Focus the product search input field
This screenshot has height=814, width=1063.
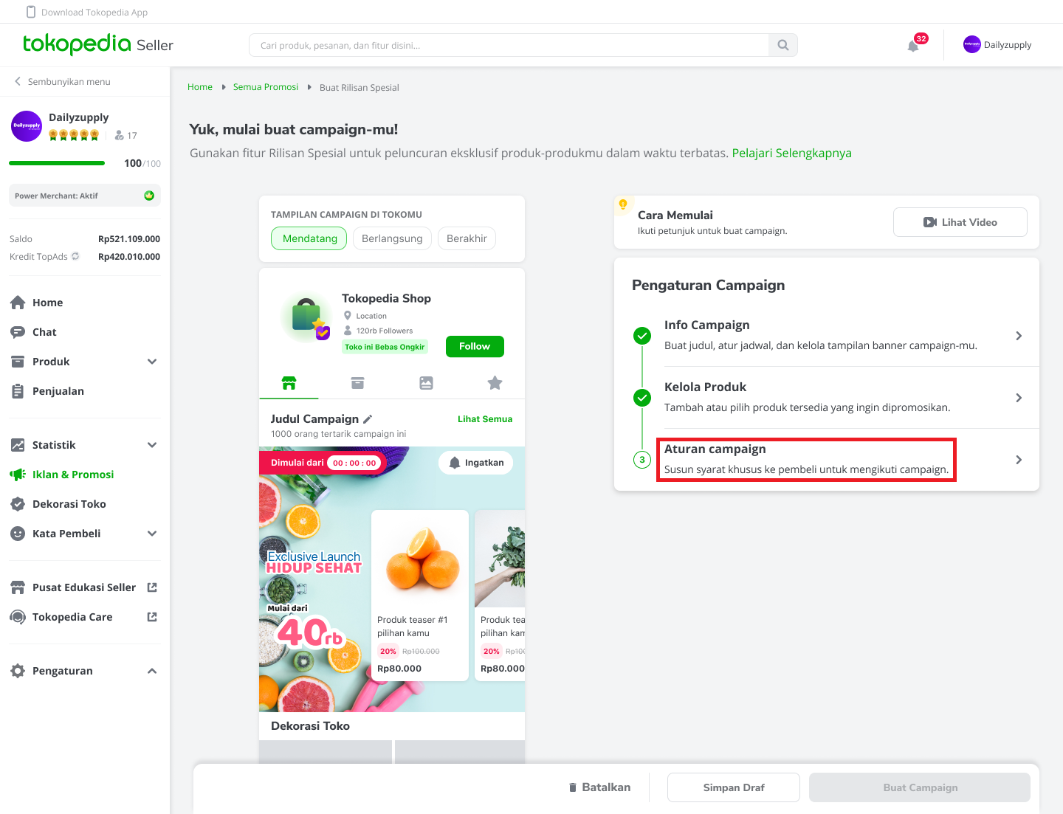pos(509,45)
